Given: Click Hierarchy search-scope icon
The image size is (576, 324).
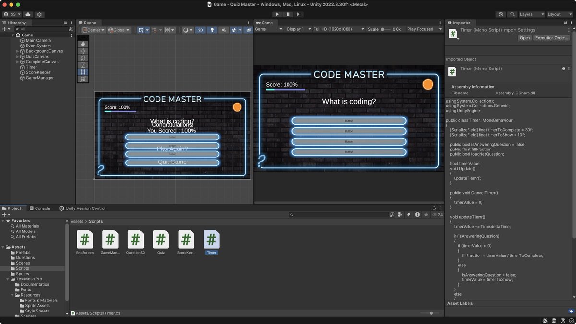Looking at the screenshot, I should [71, 29].
